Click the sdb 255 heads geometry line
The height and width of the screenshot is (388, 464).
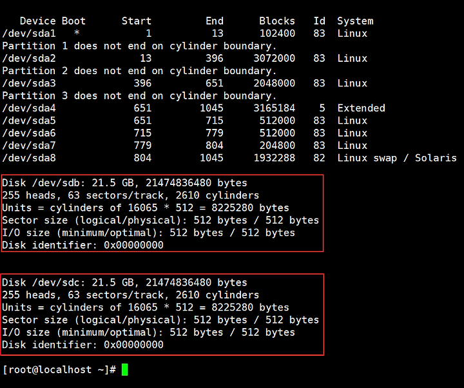click(x=130, y=195)
